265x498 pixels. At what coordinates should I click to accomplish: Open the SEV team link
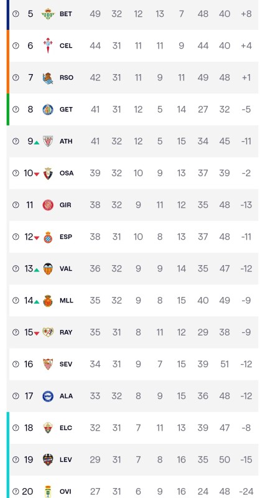click(x=66, y=364)
